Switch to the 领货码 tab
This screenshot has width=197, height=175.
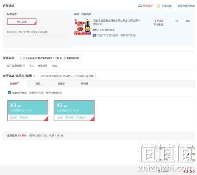point(84,83)
